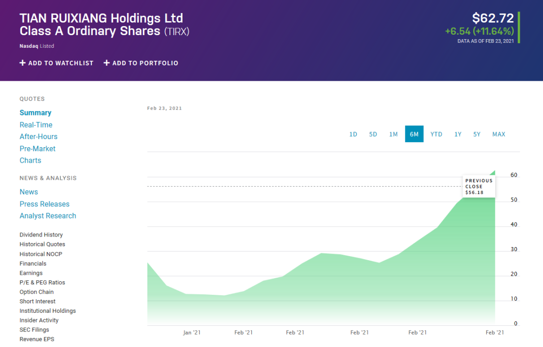This screenshot has width=543, height=347.
Task: Show the MAX chart range
Action: pyautogui.click(x=499, y=134)
